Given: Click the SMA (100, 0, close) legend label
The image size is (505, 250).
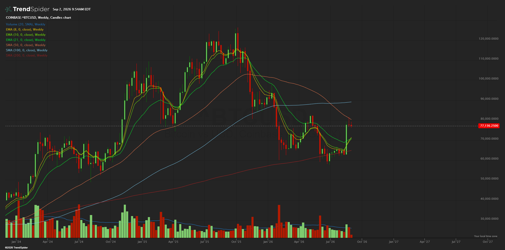Looking at the screenshot, I should (27, 50).
